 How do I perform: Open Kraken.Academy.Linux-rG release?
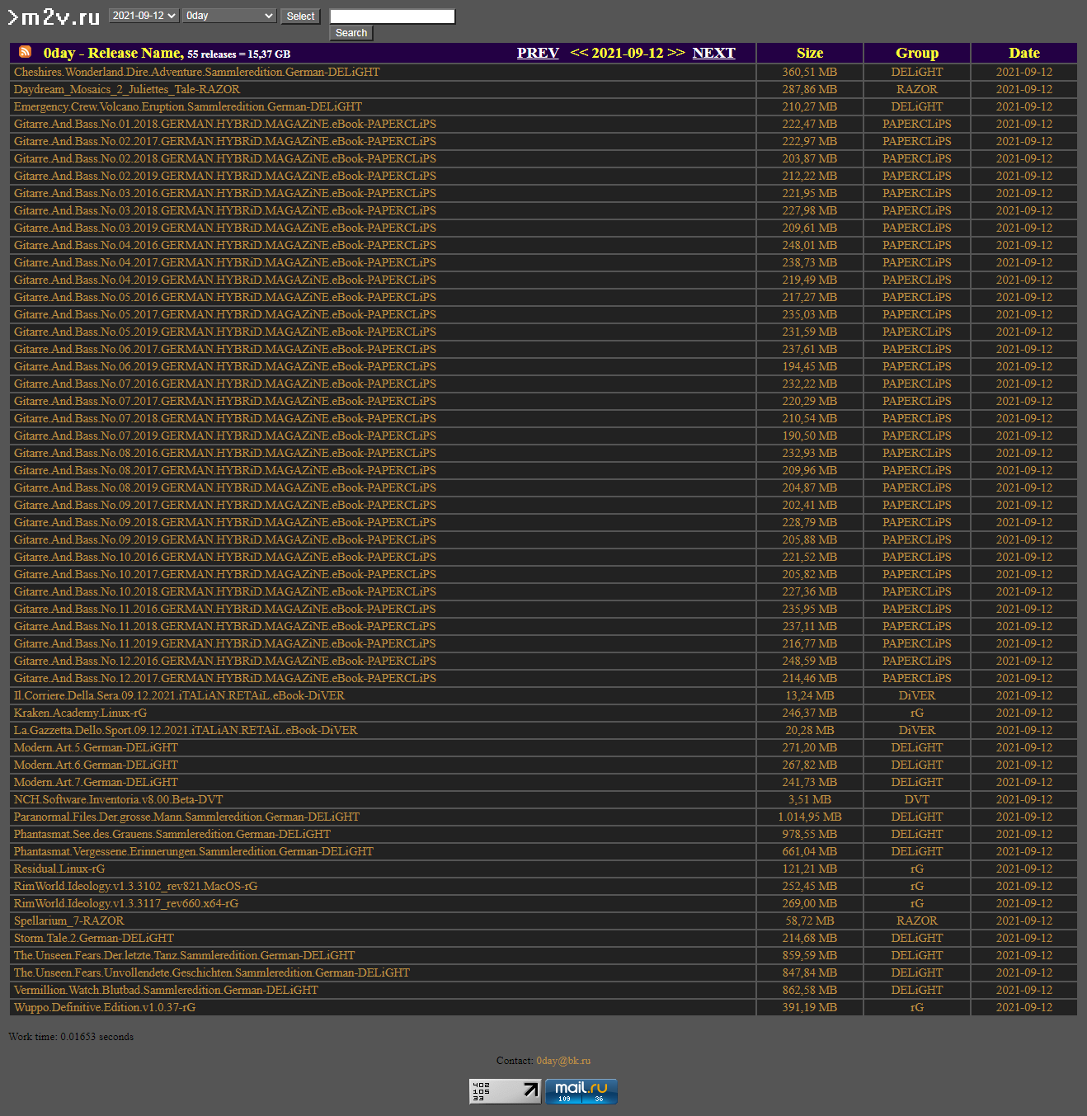(80, 713)
